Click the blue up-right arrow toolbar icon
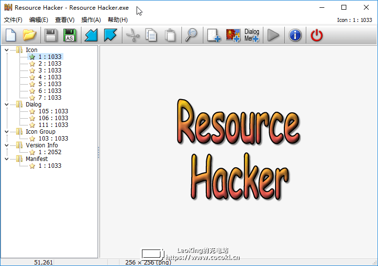 click(110, 35)
